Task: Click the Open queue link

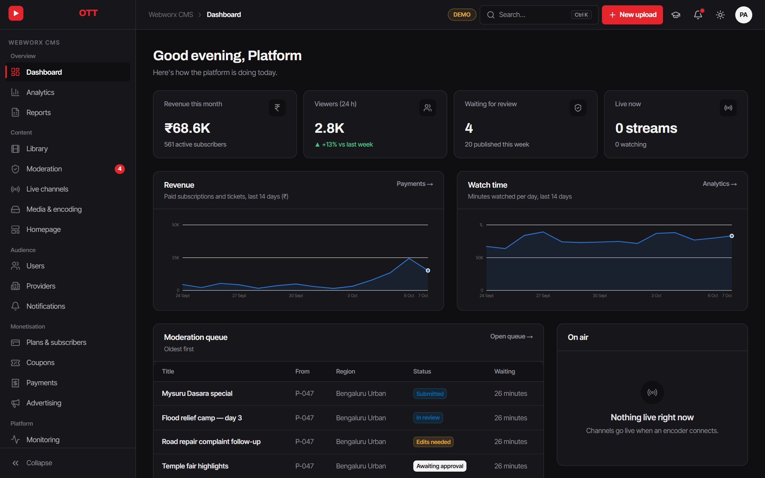Action: click(511, 336)
